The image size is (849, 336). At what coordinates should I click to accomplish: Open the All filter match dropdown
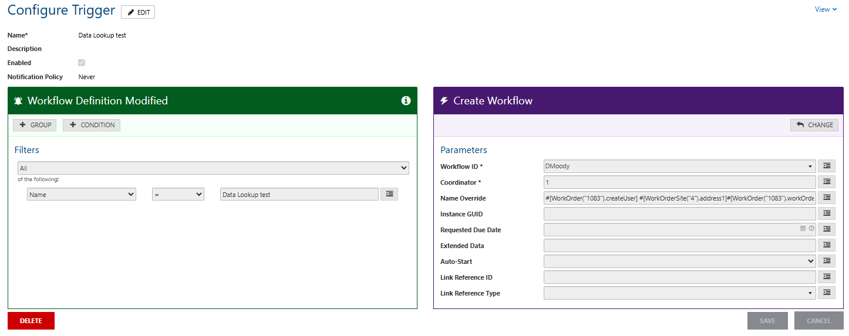(x=213, y=168)
